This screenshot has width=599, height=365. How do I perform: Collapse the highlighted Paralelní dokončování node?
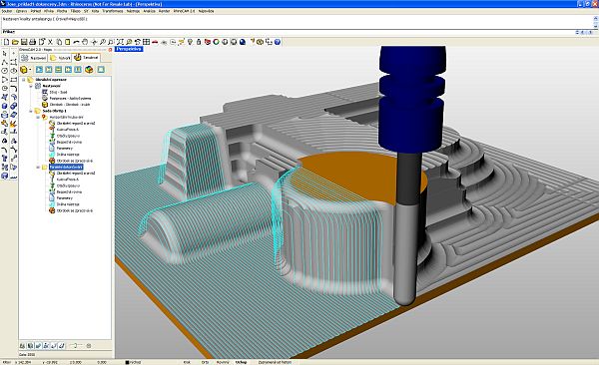(x=38, y=168)
